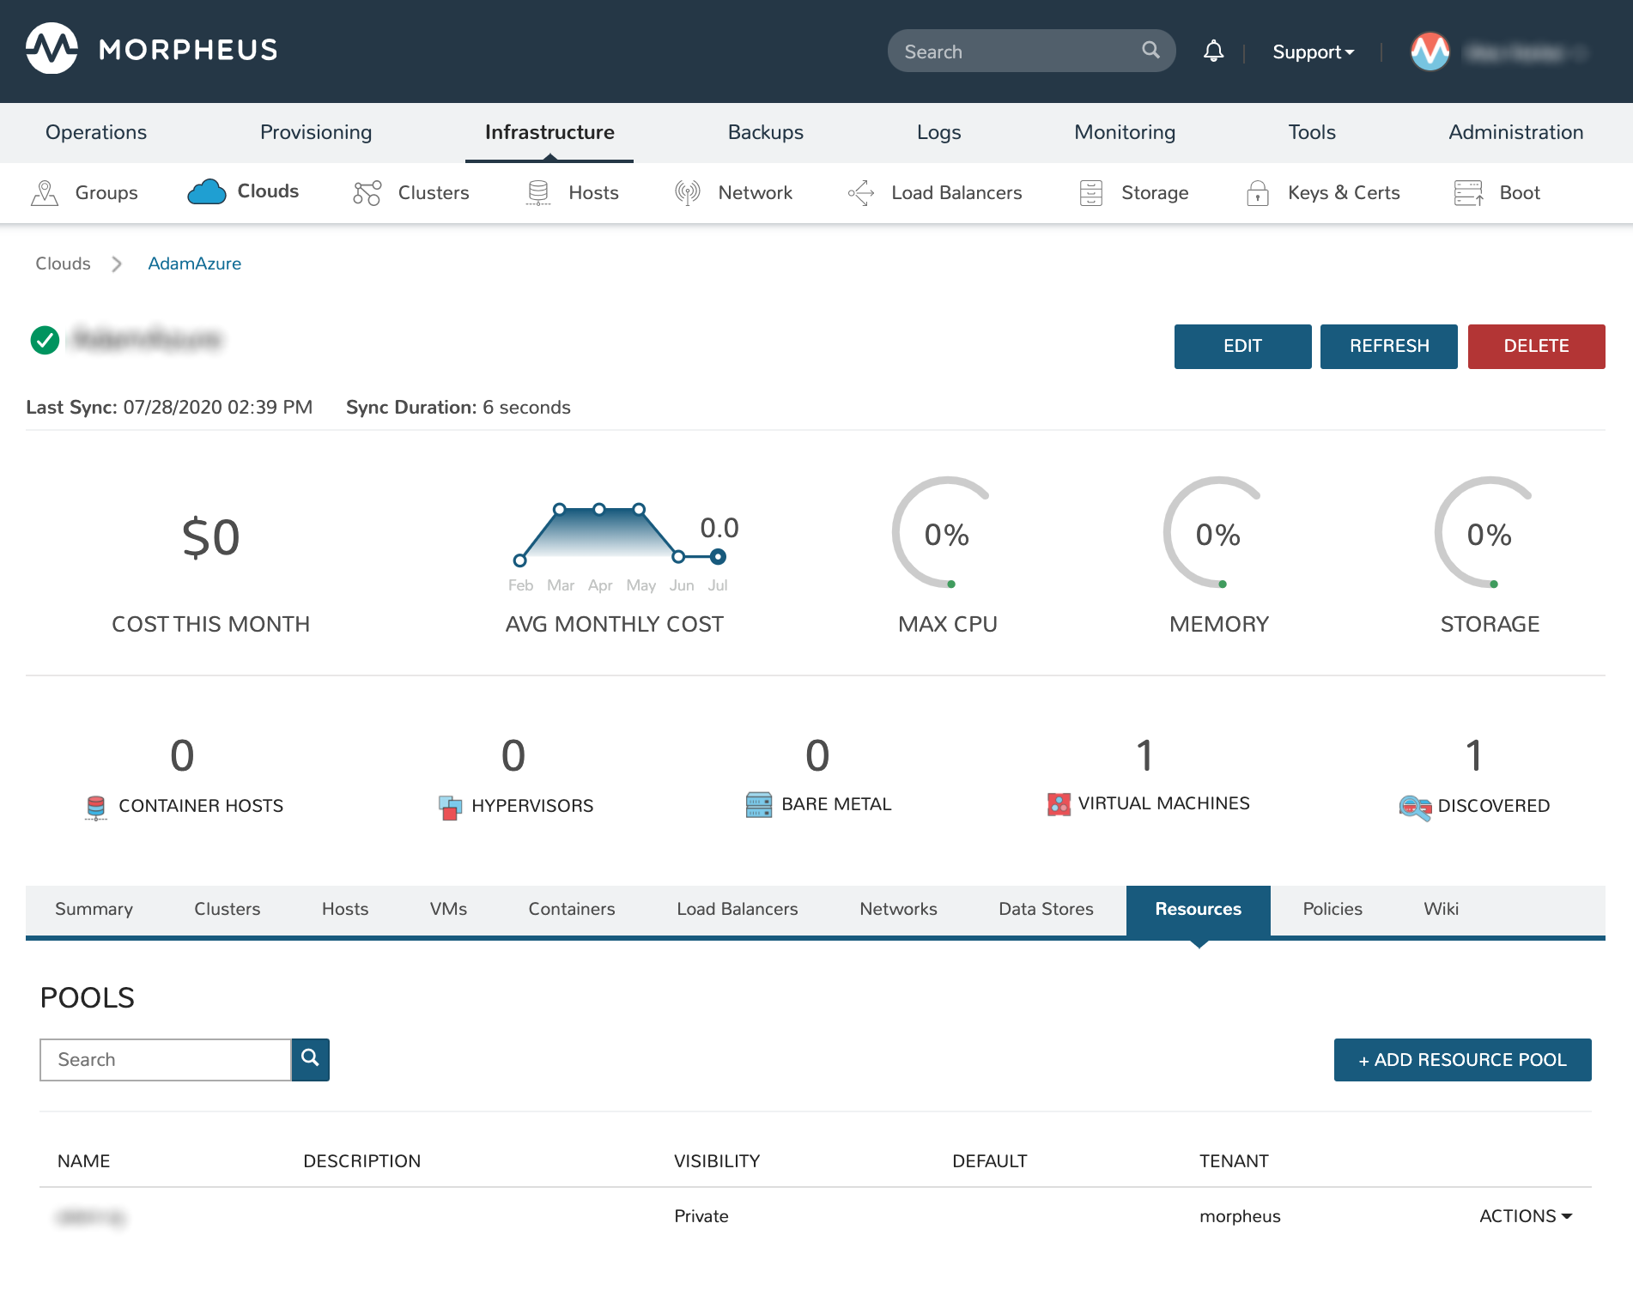The image size is (1633, 1308).
Task: Focus the Pools search input field
Action: pyautogui.click(x=166, y=1060)
